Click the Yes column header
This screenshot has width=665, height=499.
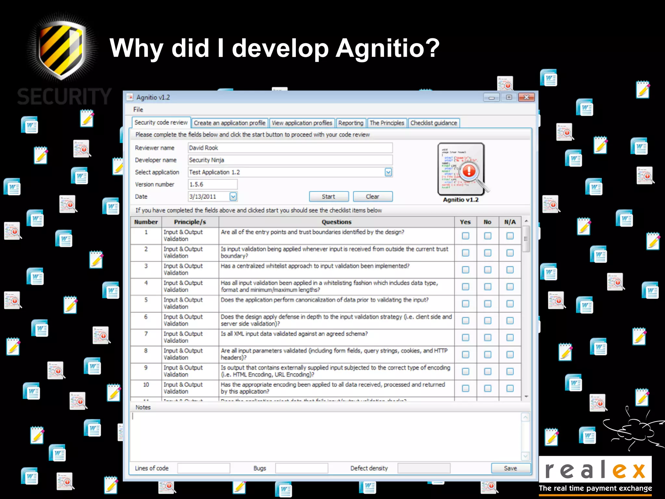point(465,222)
